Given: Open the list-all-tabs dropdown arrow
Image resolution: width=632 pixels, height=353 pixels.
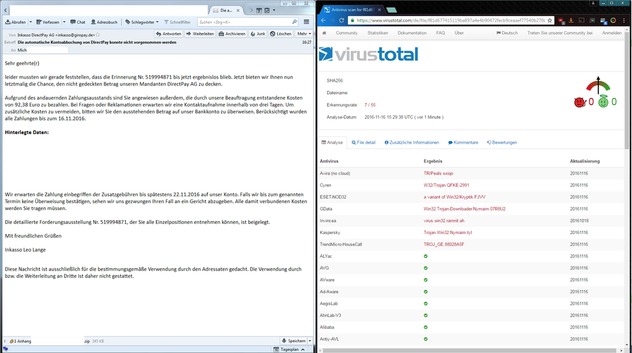Looking at the screenshot, I should point(274,11).
